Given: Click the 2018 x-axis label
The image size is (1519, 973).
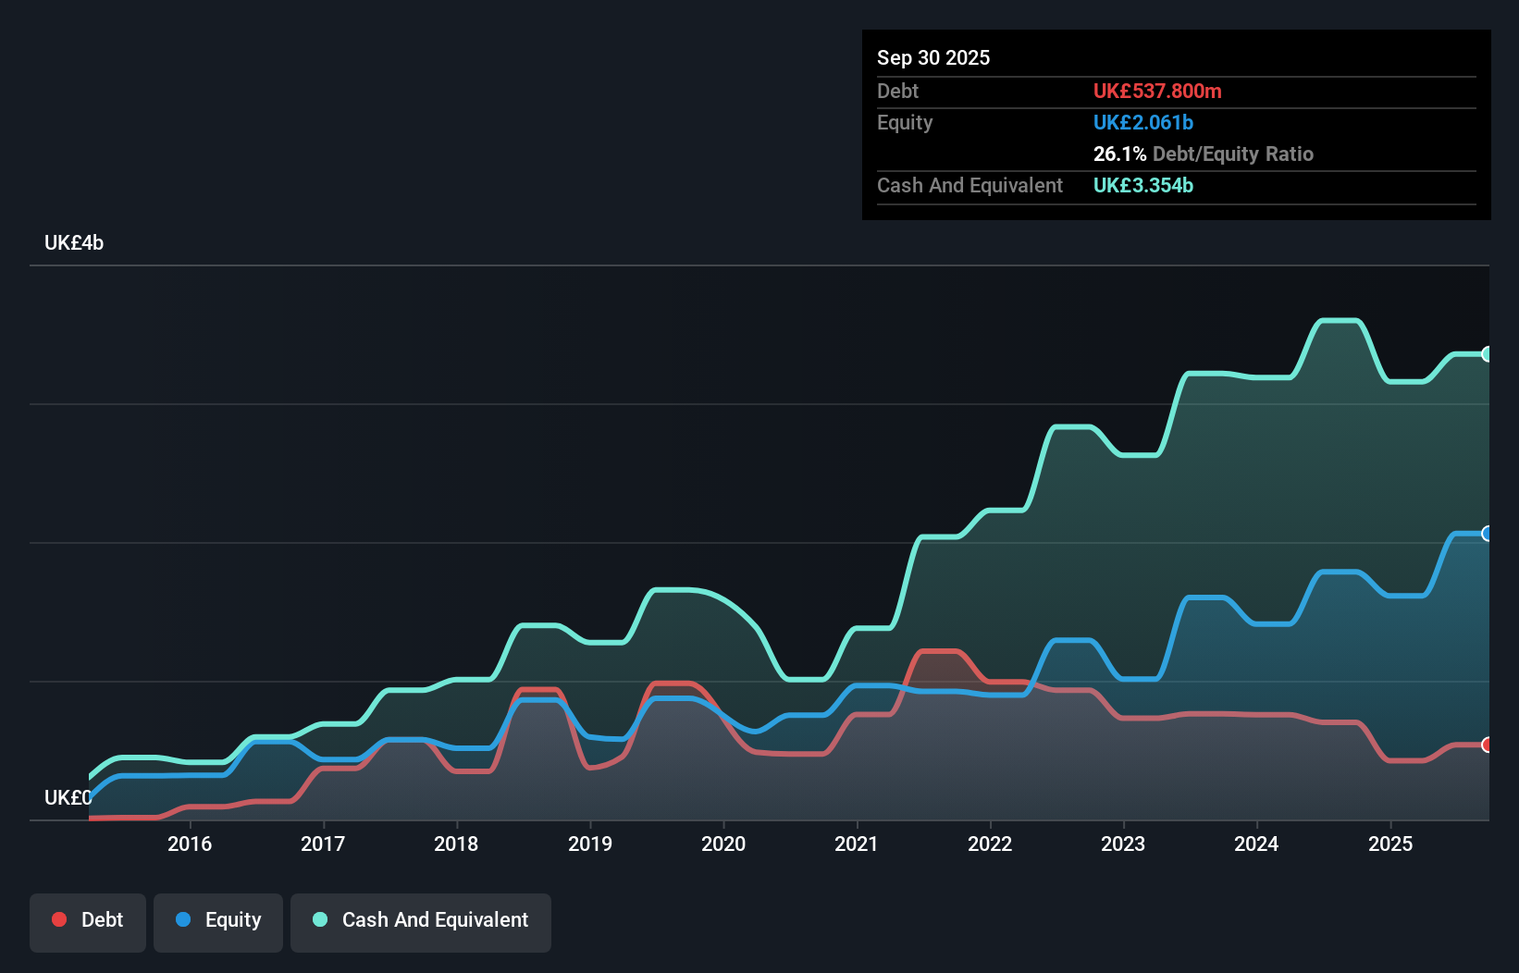Looking at the screenshot, I should 456,844.
